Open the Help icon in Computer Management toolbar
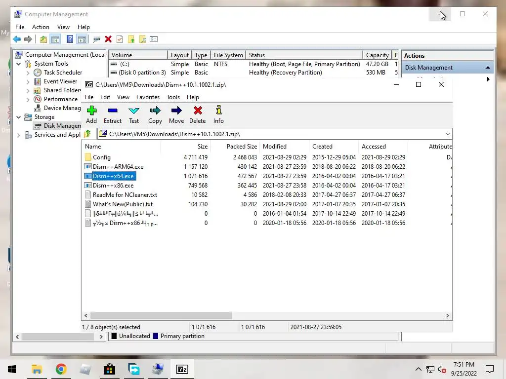The width and height of the screenshot is (506, 379). (x=70, y=39)
